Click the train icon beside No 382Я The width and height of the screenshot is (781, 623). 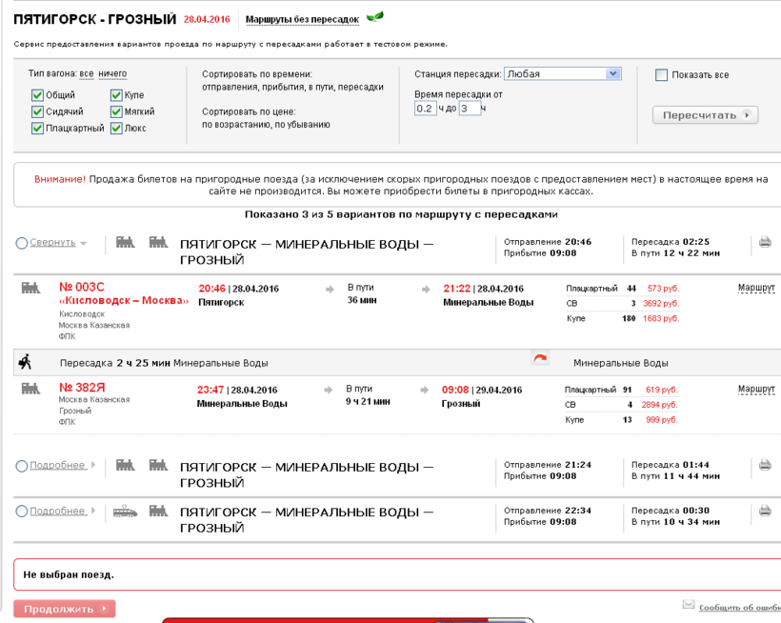click(x=30, y=389)
